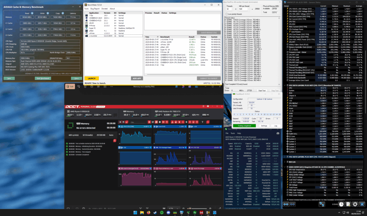Collapse MSI X870 Nuvoton NCT6687D sensor group
Screen dimensions: 367x216
[x=285, y=85]
